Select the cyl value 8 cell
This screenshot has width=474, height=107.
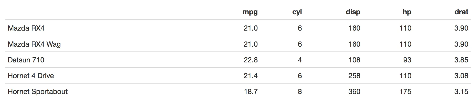[x=300, y=91]
